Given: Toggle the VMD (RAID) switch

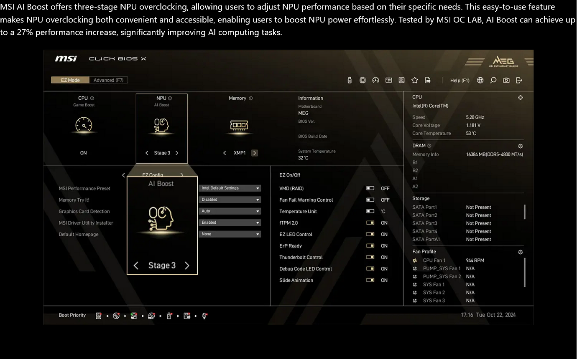Looking at the screenshot, I should [x=370, y=188].
